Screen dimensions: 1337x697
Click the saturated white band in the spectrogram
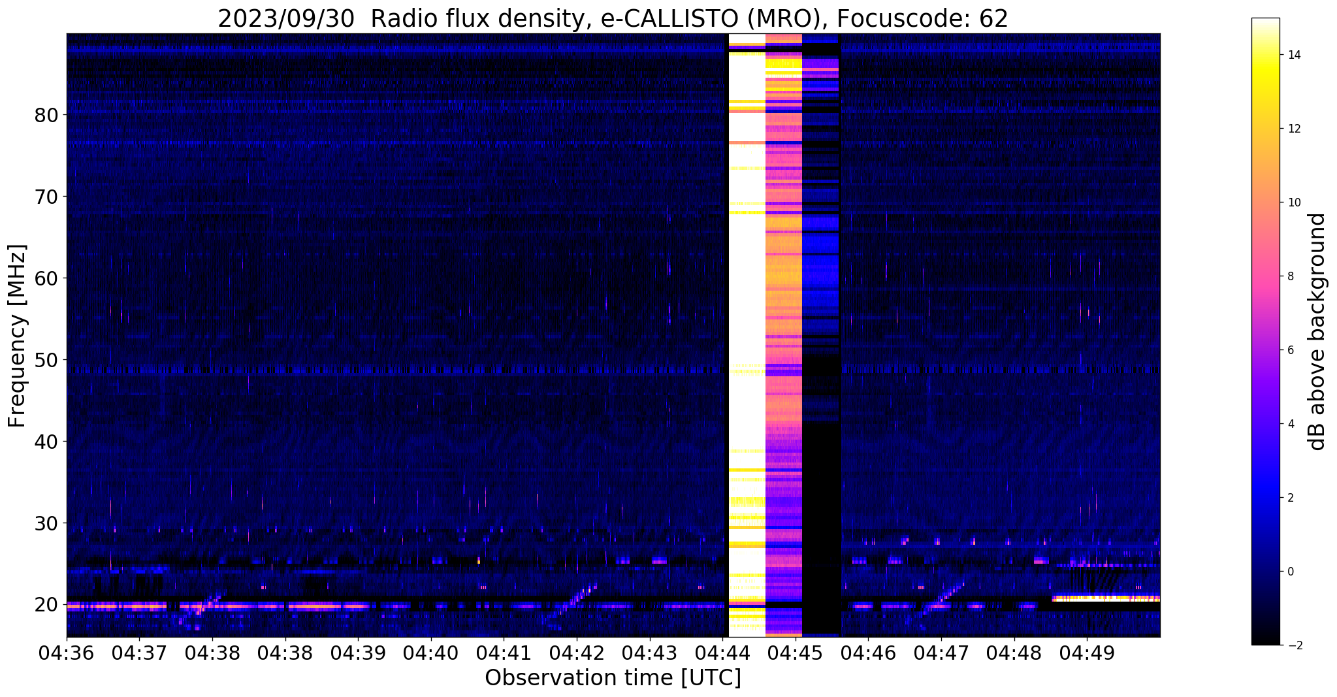pyautogui.click(x=747, y=335)
